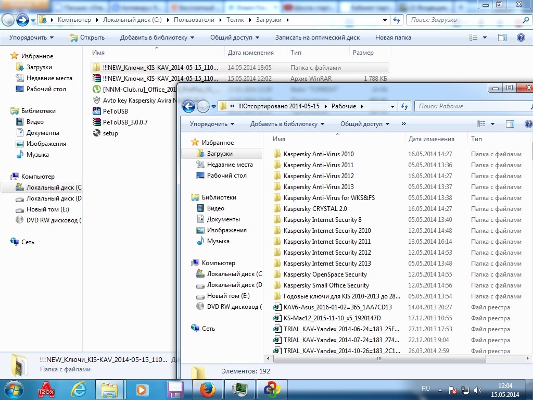This screenshot has height=400, width=533.
Task: Open the media player taskbar icon
Action: click(142, 390)
